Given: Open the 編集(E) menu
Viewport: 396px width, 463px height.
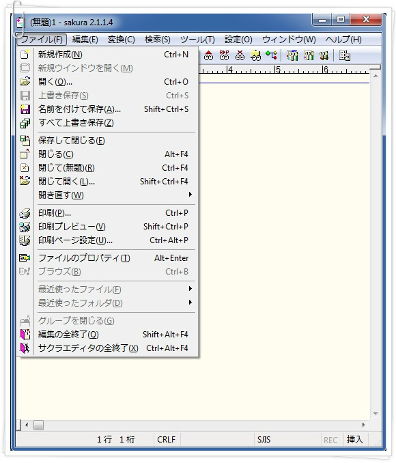Looking at the screenshot, I should (x=85, y=40).
